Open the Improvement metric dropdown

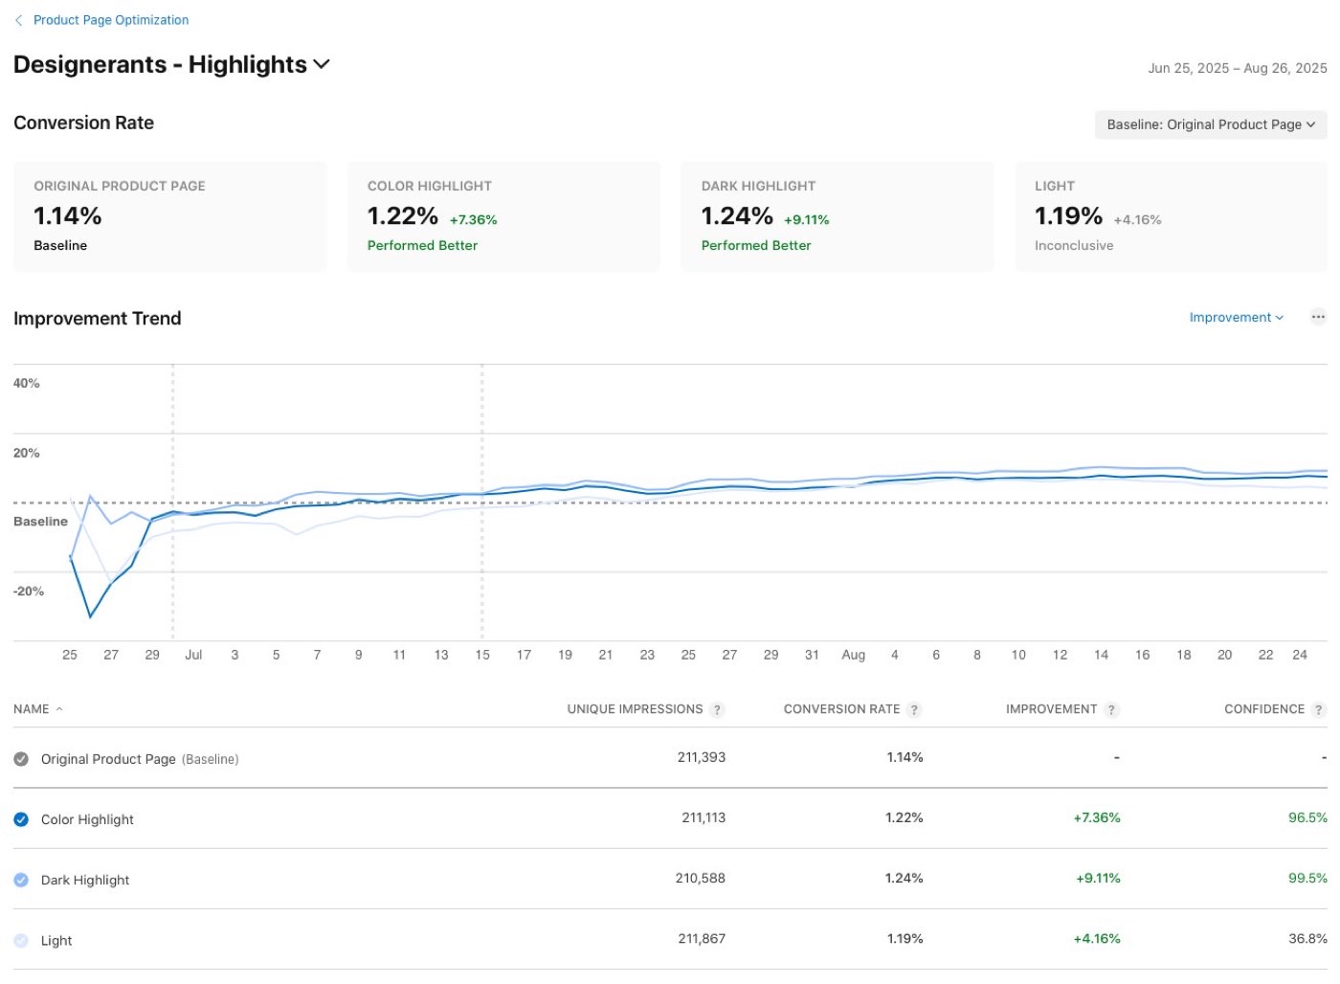(1236, 318)
